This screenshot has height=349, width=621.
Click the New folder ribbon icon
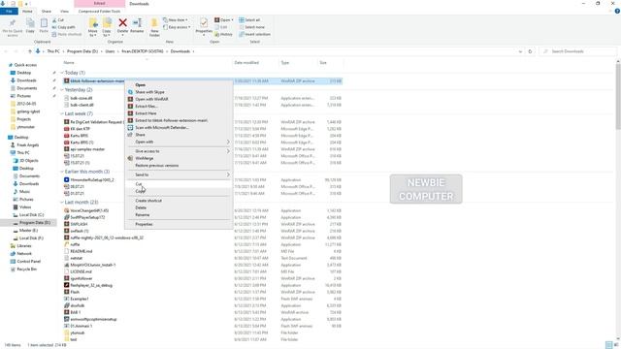[154, 27]
